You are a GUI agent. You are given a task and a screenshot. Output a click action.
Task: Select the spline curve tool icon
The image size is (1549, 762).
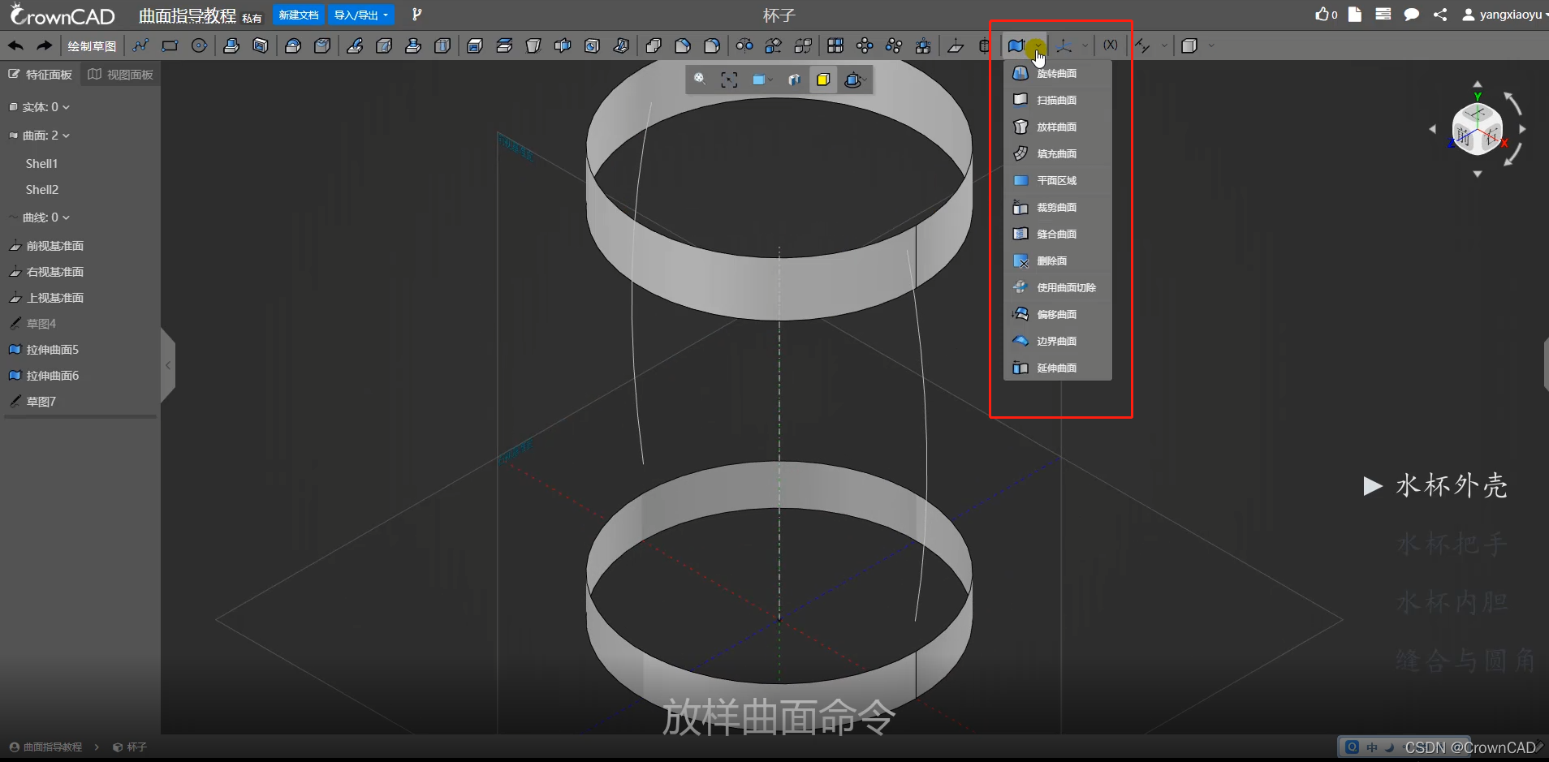(140, 45)
